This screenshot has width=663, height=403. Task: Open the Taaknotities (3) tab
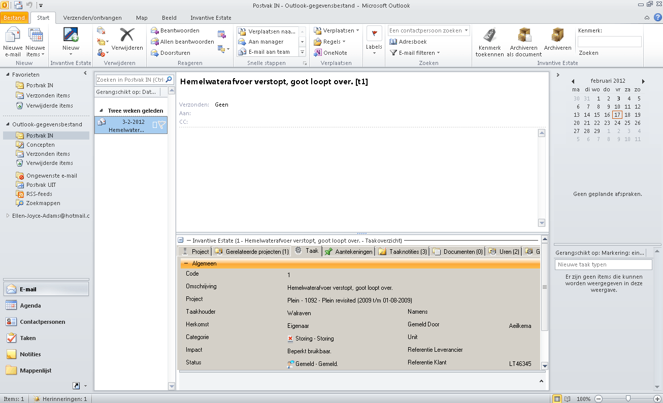[x=403, y=251]
